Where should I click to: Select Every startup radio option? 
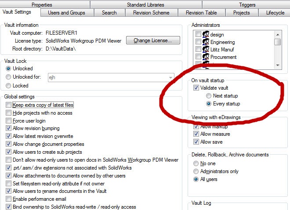(209, 104)
